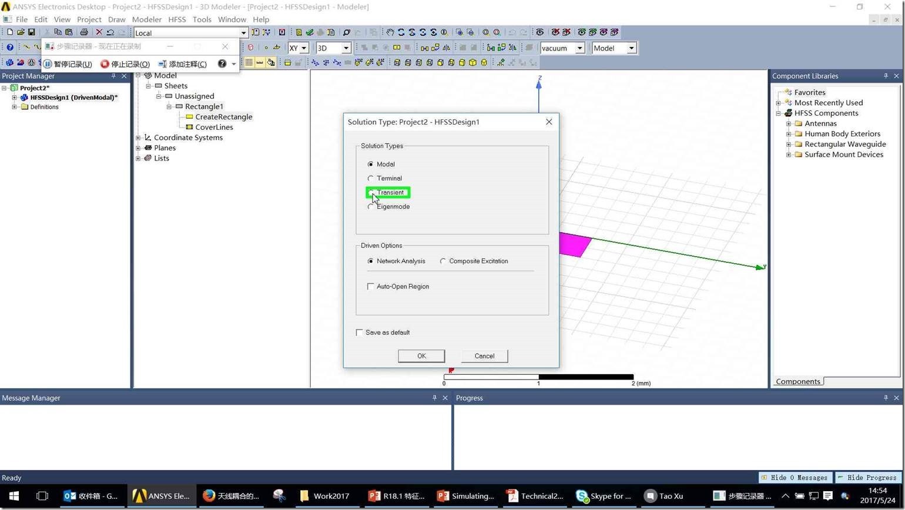The width and height of the screenshot is (905, 510).
Task: Open the File menu
Action: [x=22, y=19]
